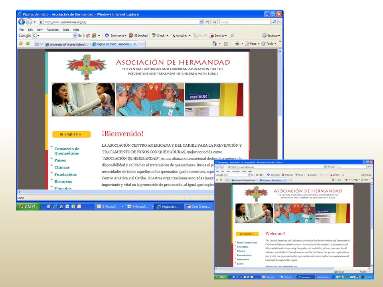Click RSS feeds icon in Spanish window

[x=225, y=44]
